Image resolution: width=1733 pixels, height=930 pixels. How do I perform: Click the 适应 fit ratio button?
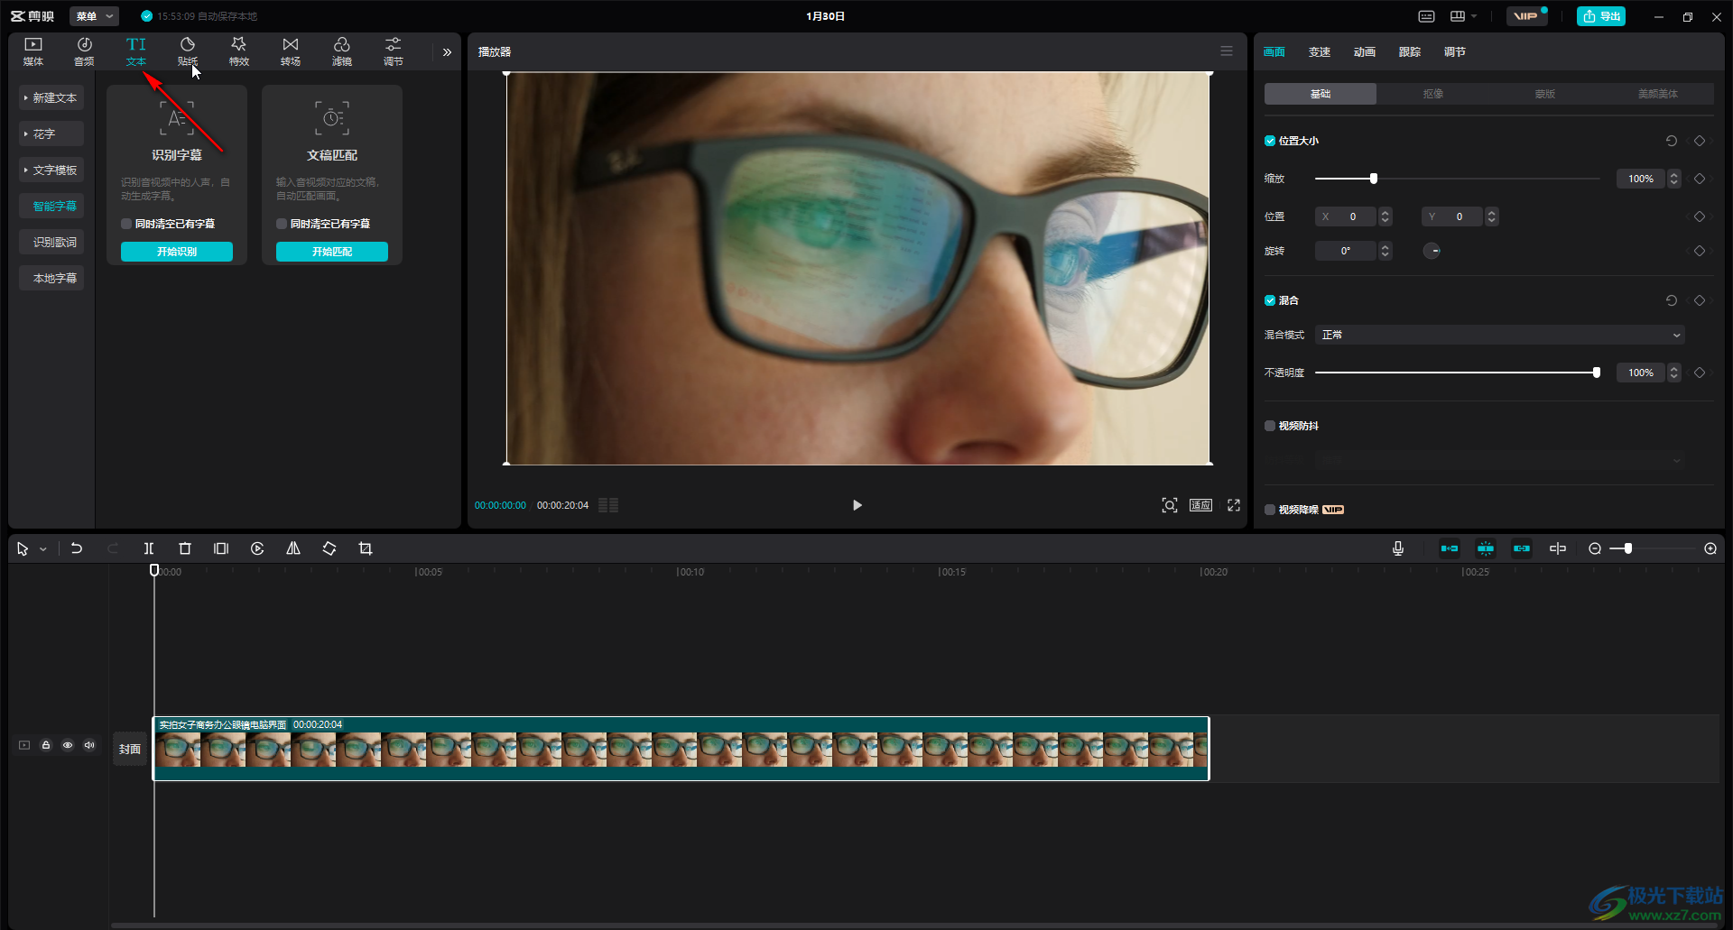click(1200, 505)
